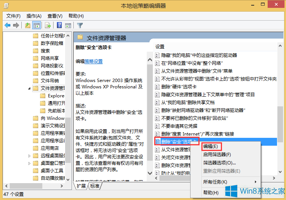Image resolution: width=286 pixels, height=200 pixels.
Task: Click the settings list vertical scrollbar
Action: [x=280, y=124]
